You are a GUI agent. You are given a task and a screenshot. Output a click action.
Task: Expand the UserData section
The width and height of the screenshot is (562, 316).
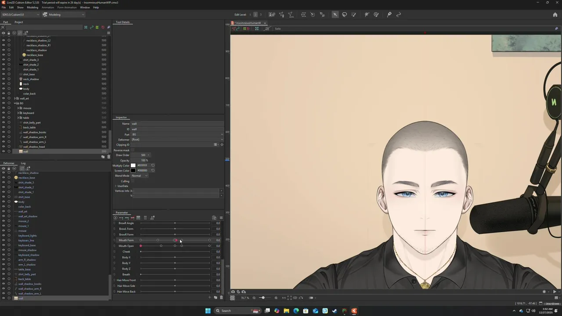(x=115, y=186)
